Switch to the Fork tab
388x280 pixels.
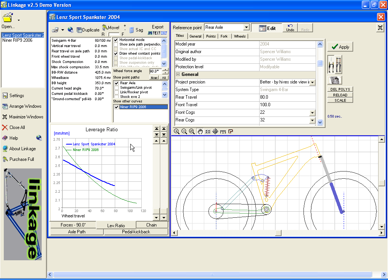[x=224, y=36]
